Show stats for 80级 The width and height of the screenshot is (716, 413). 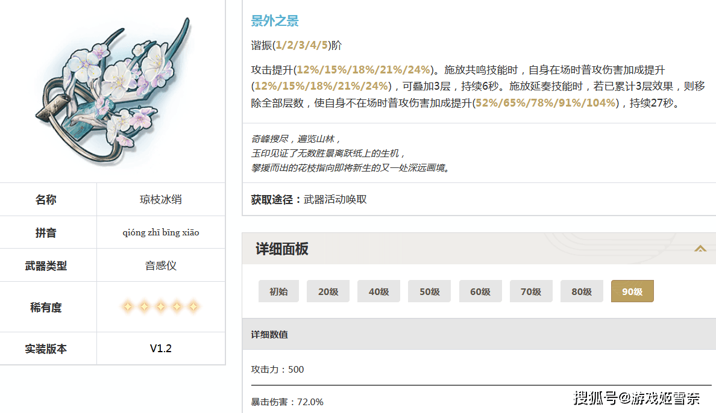pos(581,291)
